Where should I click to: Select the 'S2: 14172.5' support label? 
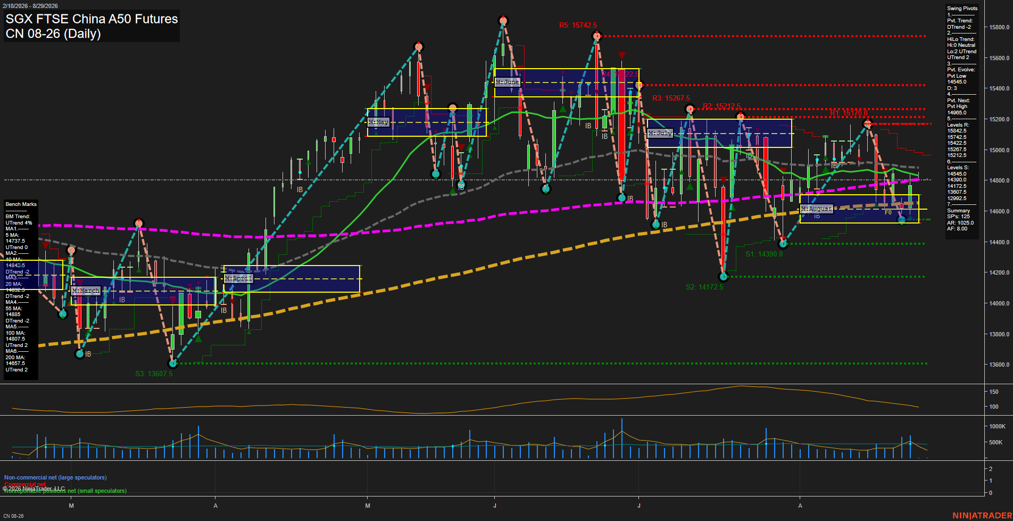(x=704, y=287)
